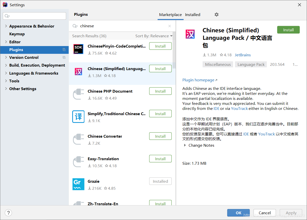Open the Sort By Relevance dropdown

pyautogui.click(x=154, y=36)
